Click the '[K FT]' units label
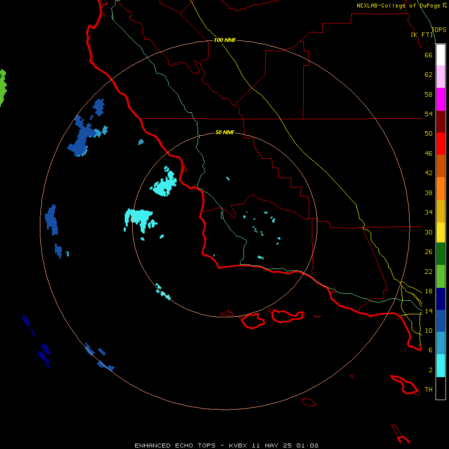 click(x=422, y=34)
